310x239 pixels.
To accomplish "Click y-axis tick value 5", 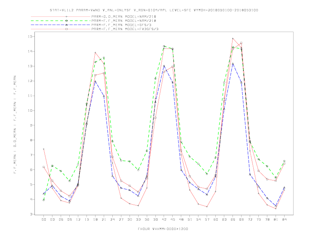I will (31, 185).
